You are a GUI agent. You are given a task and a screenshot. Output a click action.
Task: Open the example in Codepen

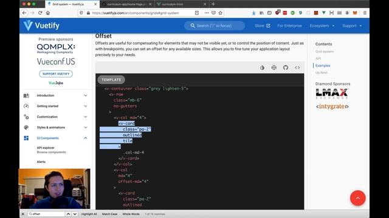pyautogui.click(x=274, y=67)
